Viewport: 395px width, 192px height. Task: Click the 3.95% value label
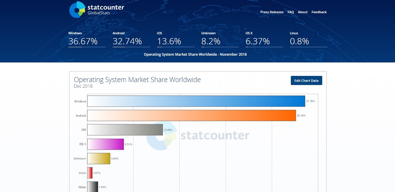click(x=115, y=158)
